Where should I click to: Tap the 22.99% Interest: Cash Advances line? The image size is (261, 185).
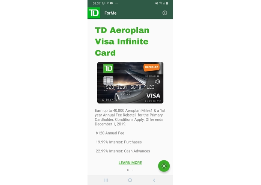pyautogui.click(x=123, y=151)
